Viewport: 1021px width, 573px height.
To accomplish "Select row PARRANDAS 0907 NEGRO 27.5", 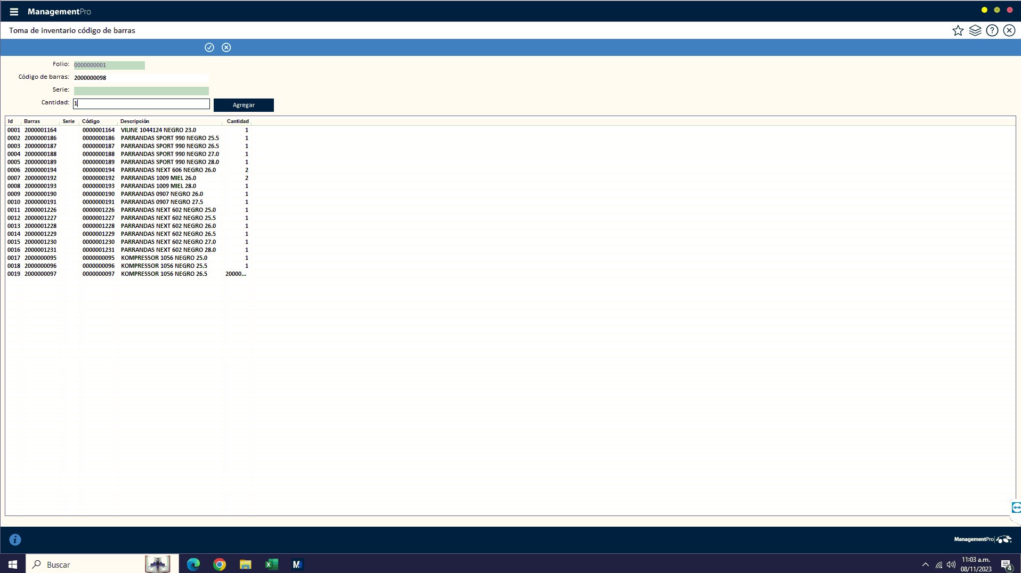I will pos(128,202).
